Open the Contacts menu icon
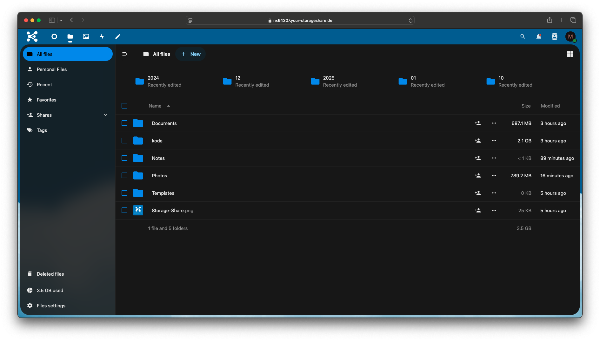 [x=555, y=36]
